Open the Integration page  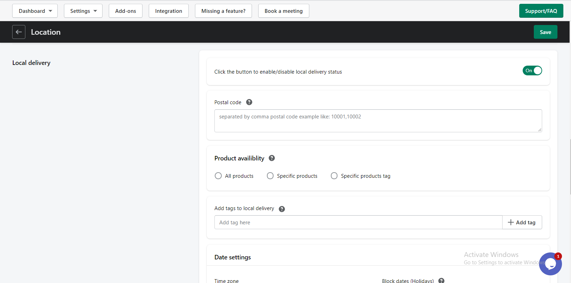(169, 11)
